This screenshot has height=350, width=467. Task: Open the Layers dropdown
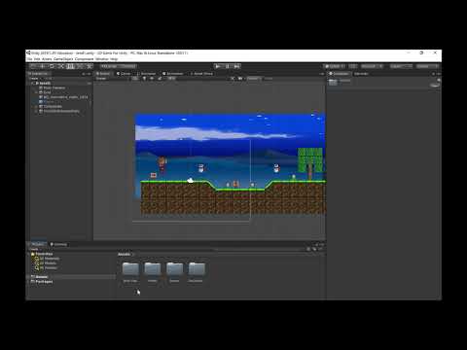pyautogui.click(x=401, y=66)
